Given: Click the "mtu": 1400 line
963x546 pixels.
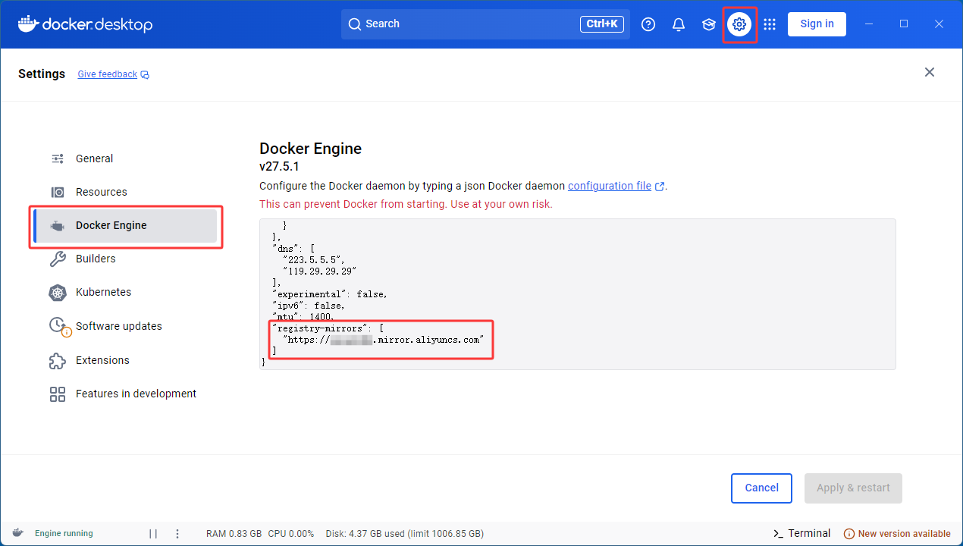Looking at the screenshot, I should [x=303, y=317].
